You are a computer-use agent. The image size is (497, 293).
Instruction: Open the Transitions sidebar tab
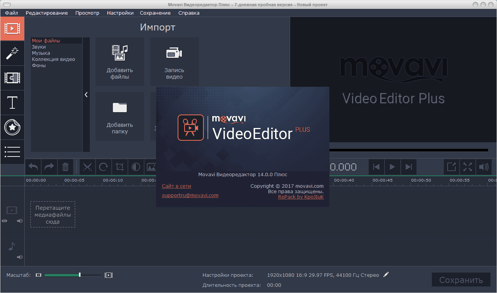click(x=12, y=78)
